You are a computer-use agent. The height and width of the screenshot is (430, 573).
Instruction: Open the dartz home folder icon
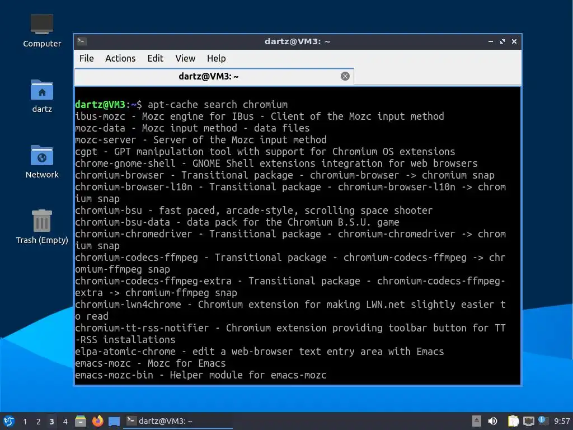(x=41, y=96)
